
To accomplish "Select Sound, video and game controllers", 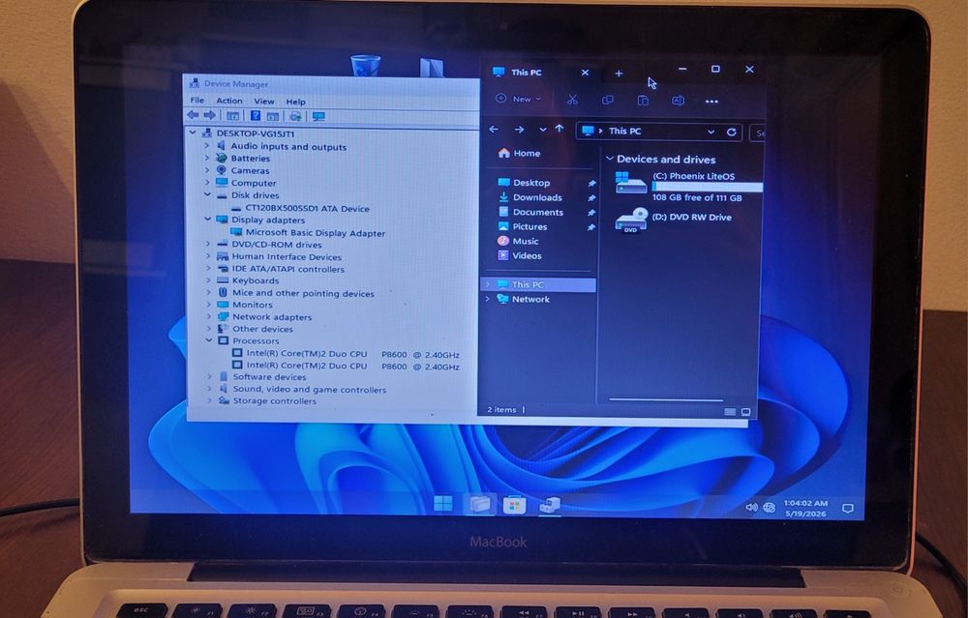I will (x=310, y=389).
